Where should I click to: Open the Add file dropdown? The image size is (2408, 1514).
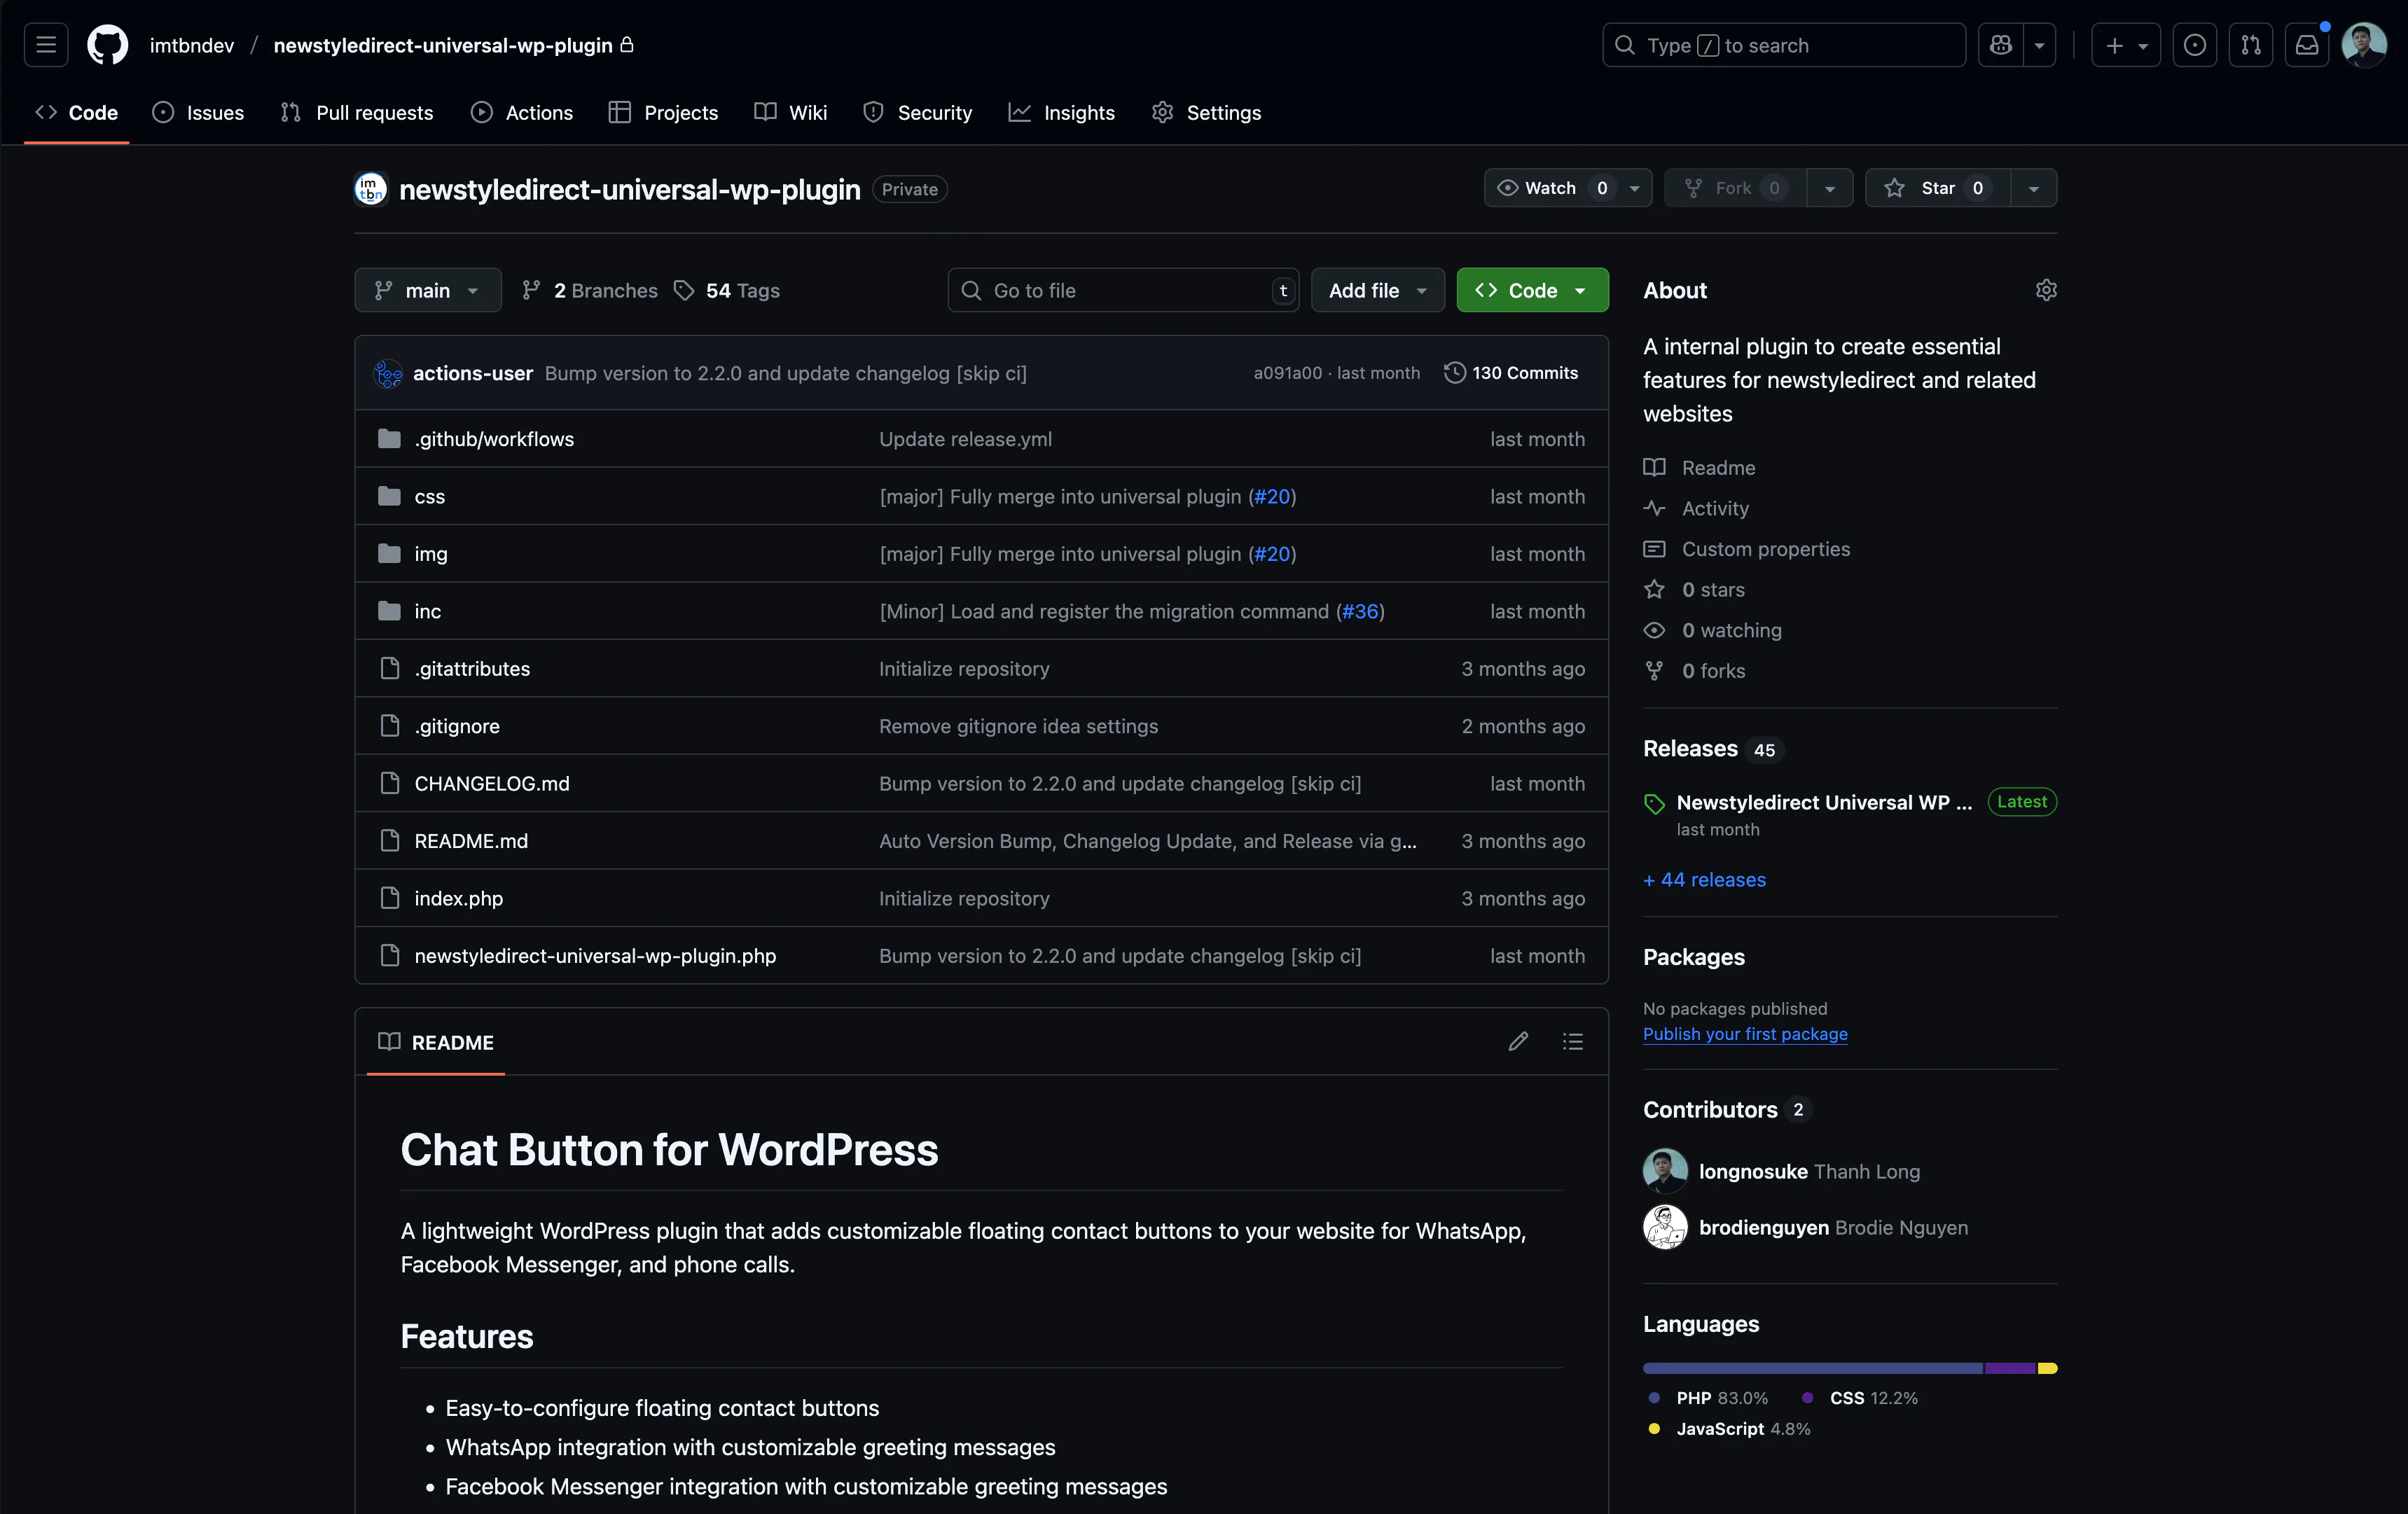[1377, 290]
